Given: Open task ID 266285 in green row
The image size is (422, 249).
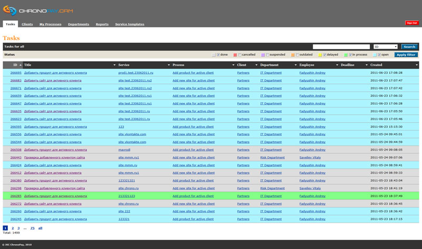Looking at the screenshot, I should 16,196.
